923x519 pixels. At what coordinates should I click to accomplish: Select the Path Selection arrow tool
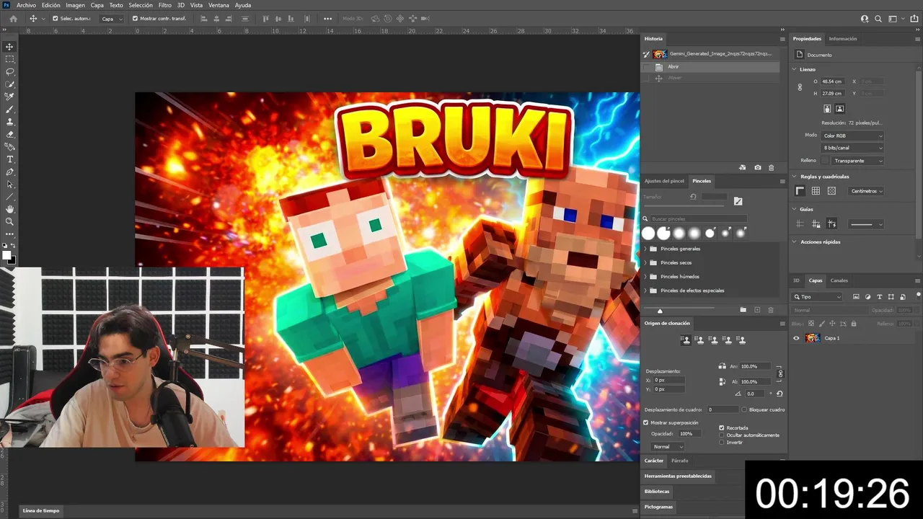[x=9, y=185]
